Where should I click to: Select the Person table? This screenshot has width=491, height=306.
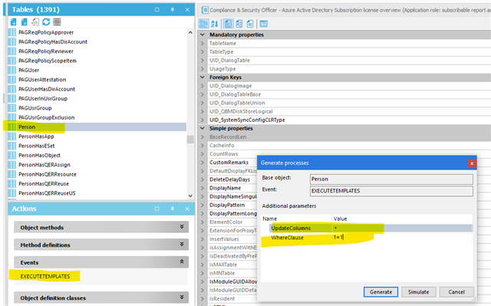point(27,127)
